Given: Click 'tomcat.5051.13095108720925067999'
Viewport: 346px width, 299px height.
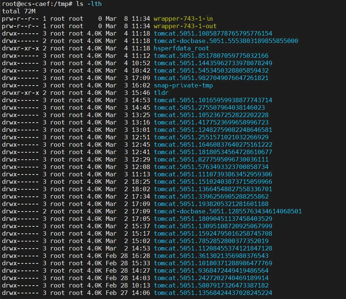Looking at the screenshot, I should (x=213, y=226).
